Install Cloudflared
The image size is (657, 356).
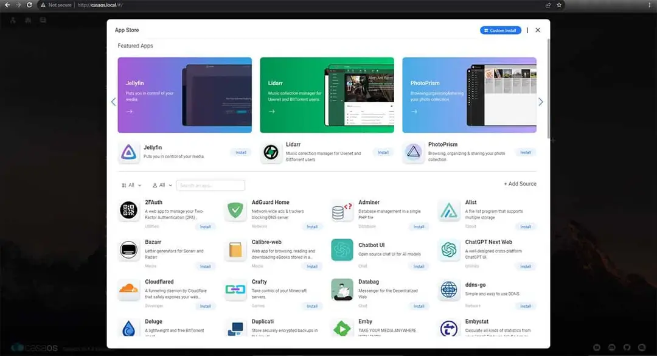[206, 307]
